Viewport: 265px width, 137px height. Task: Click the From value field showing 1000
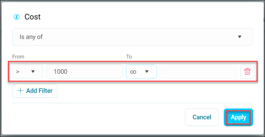coord(84,72)
